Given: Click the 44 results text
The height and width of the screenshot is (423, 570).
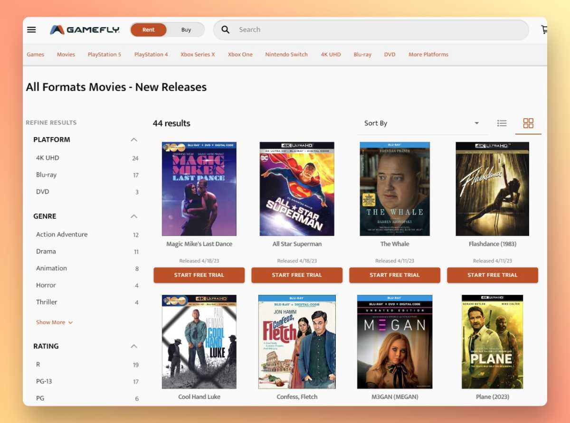Looking at the screenshot, I should pos(171,123).
